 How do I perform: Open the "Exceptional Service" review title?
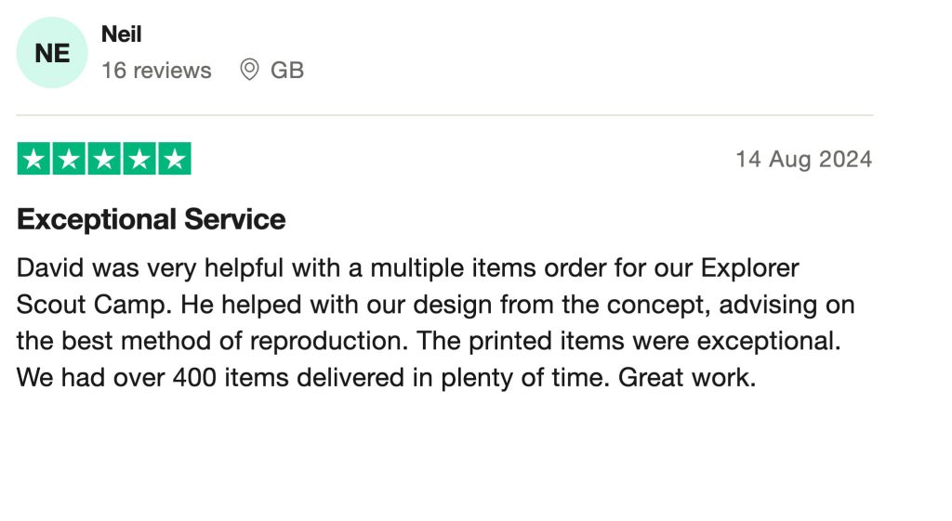tap(152, 219)
